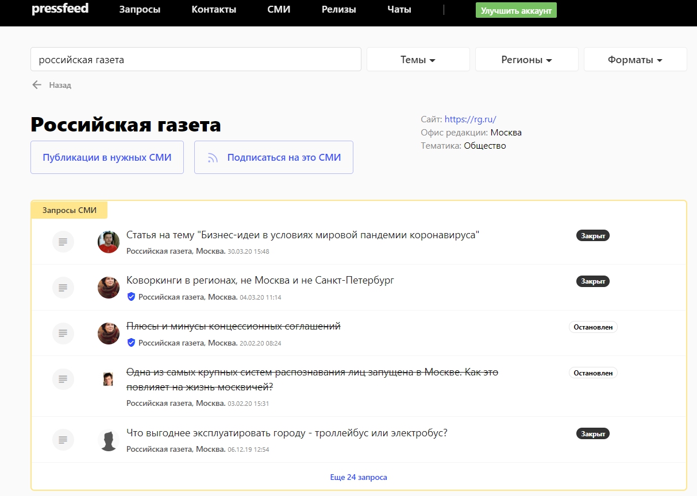The width and height of the screenshot is (697, 496).
Task: Click the search field with российская газета
Action: pos(195,60)
